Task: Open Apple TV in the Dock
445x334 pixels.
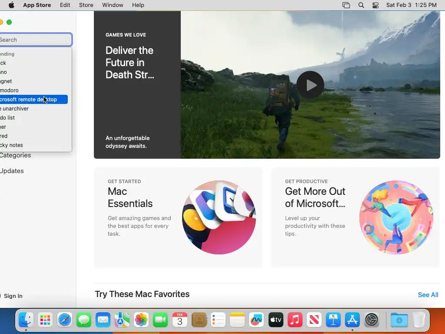Action: point(276,320)
